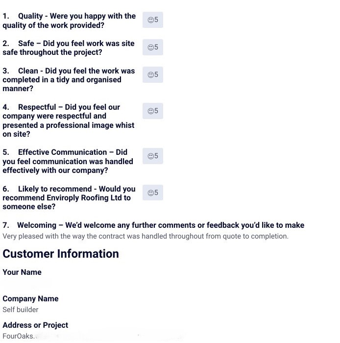Image resolution: width=340 pixels, height=343 pixels.
Task: Select smiley 5 rating for Likely to recommend
Action: (153, 193)
